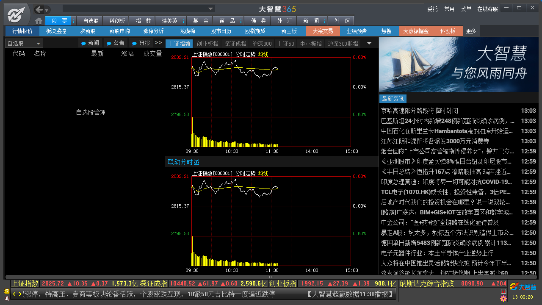Click the back arrow navigation button
Viewport: 542px width, 305px height.
coord(39,9)
